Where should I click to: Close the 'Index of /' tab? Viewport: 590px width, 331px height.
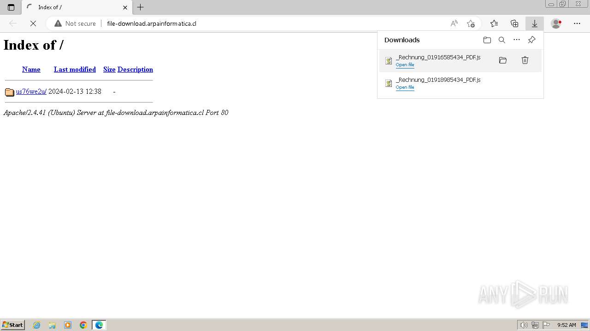click(125, 7)
